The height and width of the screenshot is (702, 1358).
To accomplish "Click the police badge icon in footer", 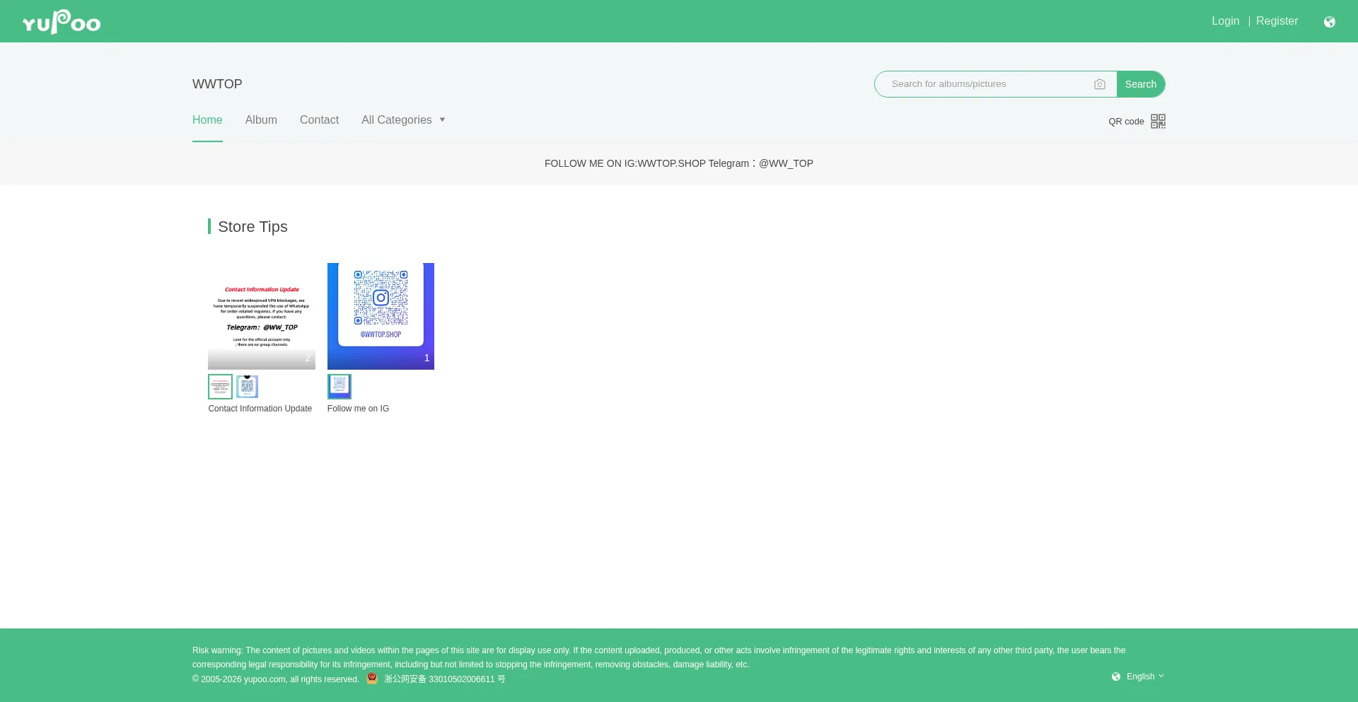I will tap(372, 679).
